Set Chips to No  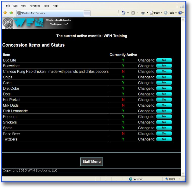pyautogui.click(x=164, y=77)
